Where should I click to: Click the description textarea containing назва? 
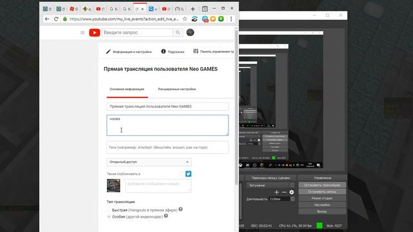coord(168,125)
